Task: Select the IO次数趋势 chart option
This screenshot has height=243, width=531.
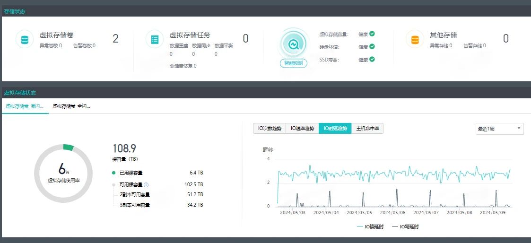Action: (x=270, y=129)
